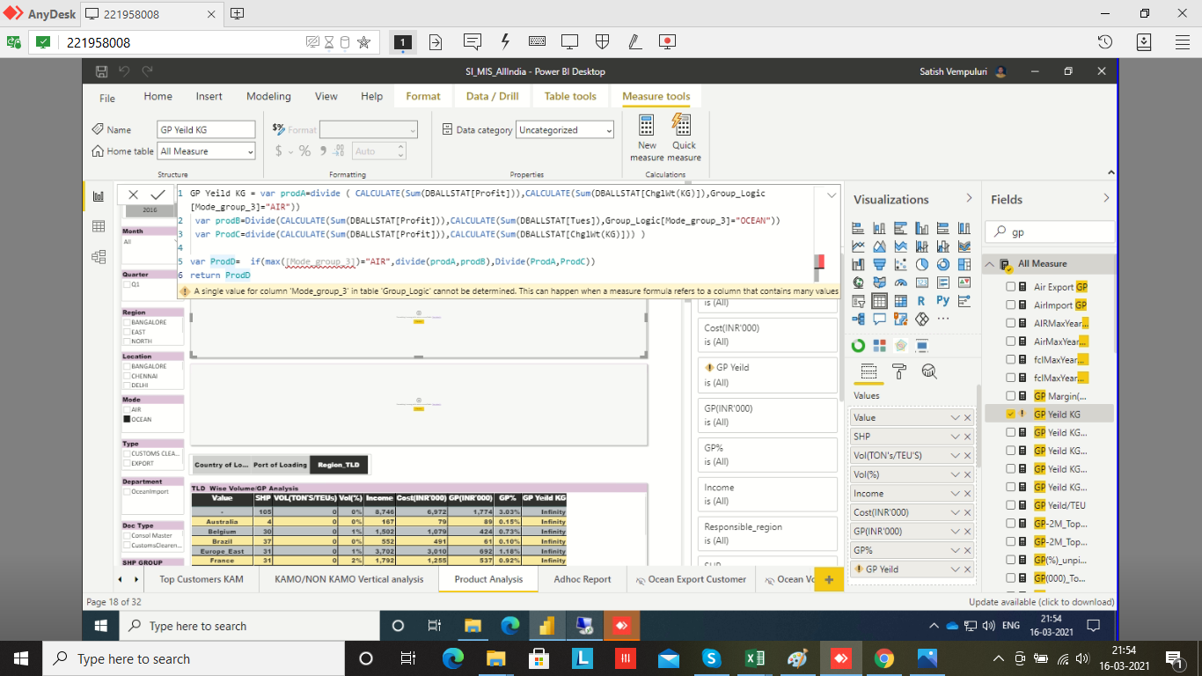Switch to Model view in left sidebar
Image resolution: width=1202 pixels, height=676 pixels.
click(99, 257)
